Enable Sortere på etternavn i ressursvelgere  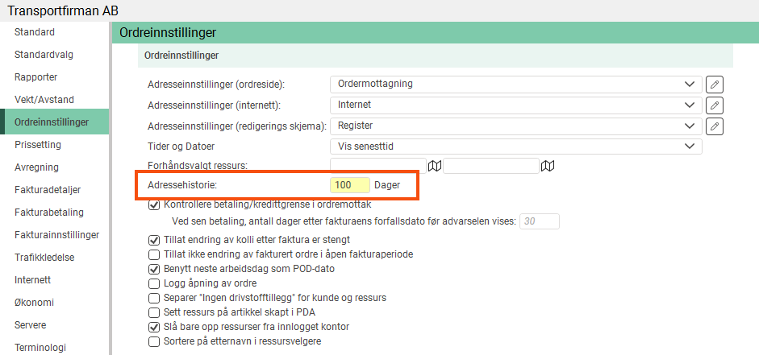pyautogui.click(x=155, y=341)
